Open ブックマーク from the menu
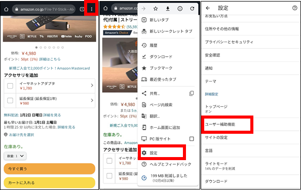The height and width of the screenshot is (190, 301). (168, 68)
